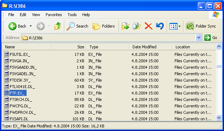Image resolution: width=224 pixels, height=131 pixels.
Task: Click the vertical scrollbar thumb
Action: pyautogui.click(x=219, y=66)
